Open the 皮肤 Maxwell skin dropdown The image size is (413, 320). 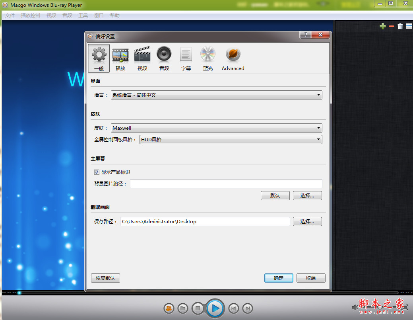[x=217, y=128]
